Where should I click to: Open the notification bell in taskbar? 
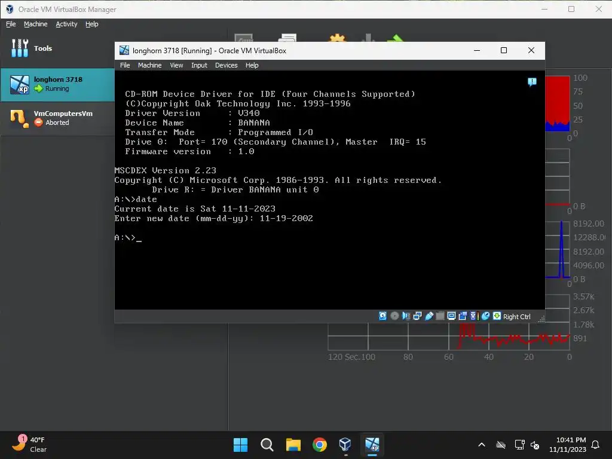pyautogui.click(x=595, y=445)
